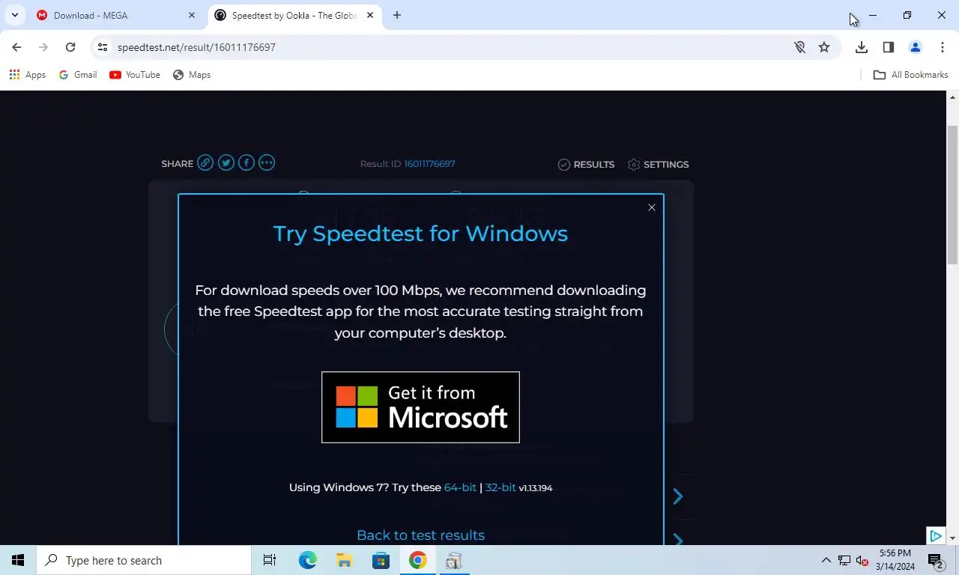
Task: Open Gmail bookmark
Action: 78,75
